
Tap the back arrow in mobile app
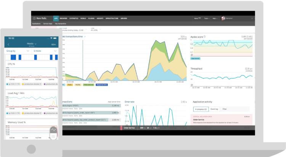pyautogui.click(x=8, y=44)
